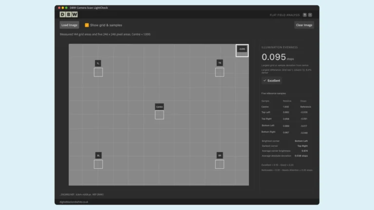This screenshot has height=210, width=374.
Task: Click the DBW logo
Action: [69, 15]
